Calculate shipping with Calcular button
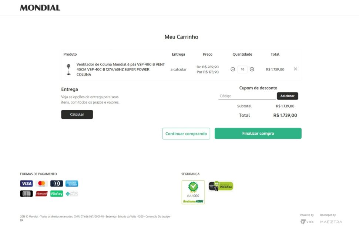This screenshot has width=359, height=227. click(77, 114)
